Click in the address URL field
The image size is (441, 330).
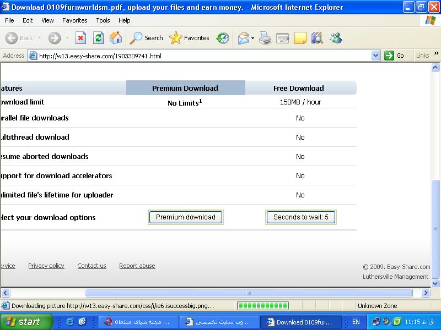click(x=204, y=56)
